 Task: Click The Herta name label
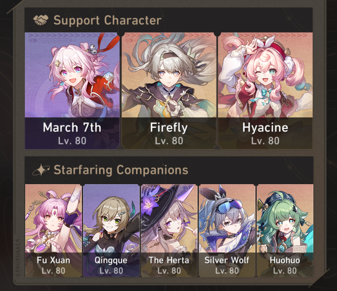click(169, 260)
